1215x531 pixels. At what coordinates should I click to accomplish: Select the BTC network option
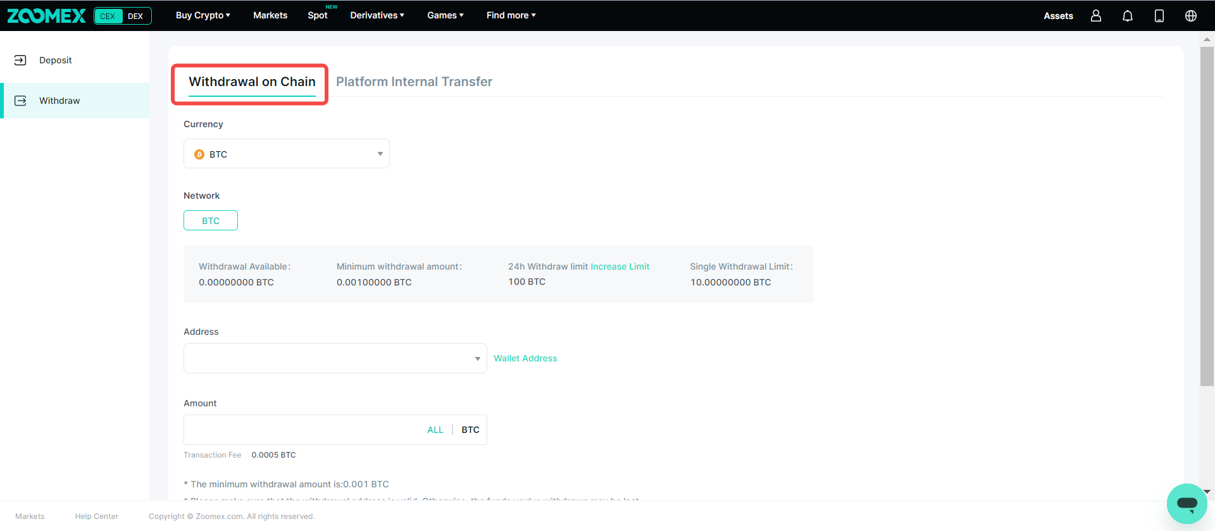[x=211, y=221]
